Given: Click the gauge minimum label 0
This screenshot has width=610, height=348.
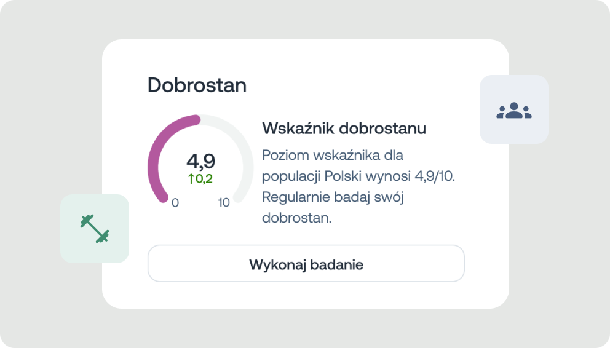Looking at the screenshot, I should tap(175, 202).
